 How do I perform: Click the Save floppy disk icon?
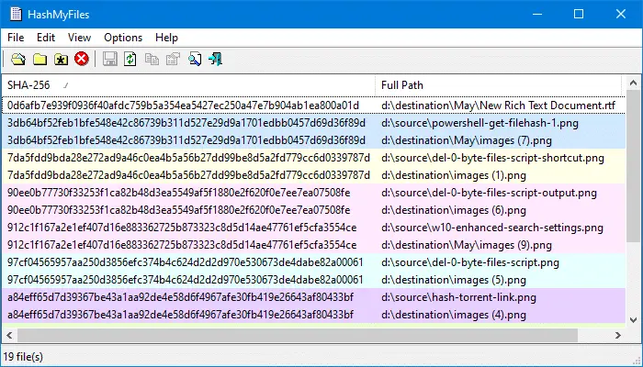pos(109,59)
